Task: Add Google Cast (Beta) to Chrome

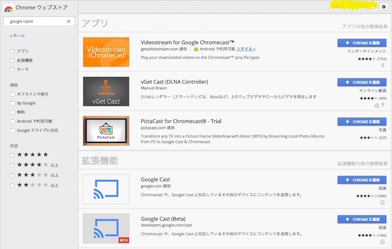Action: (362, 219)
